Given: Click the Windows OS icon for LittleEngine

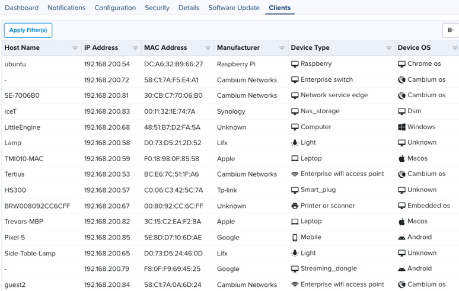Looking at the screenshot, I should (x=401, y=127).
